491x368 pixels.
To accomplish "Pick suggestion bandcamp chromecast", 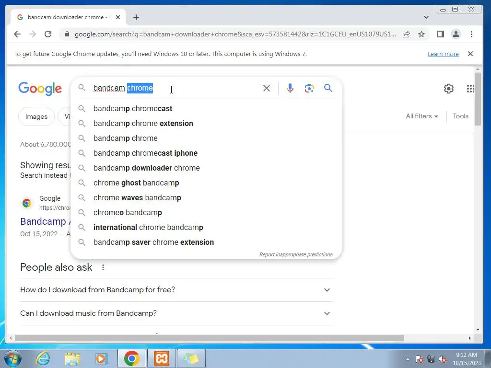I will 206,109.
